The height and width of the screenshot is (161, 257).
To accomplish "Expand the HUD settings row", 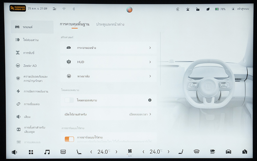I will click(108, 62).
